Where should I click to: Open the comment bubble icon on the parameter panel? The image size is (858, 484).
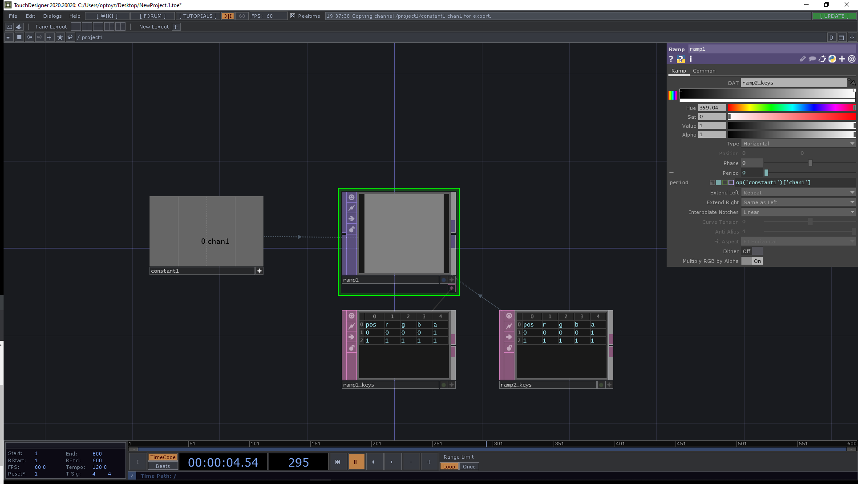pyautogui.click(x=813, y=59)
